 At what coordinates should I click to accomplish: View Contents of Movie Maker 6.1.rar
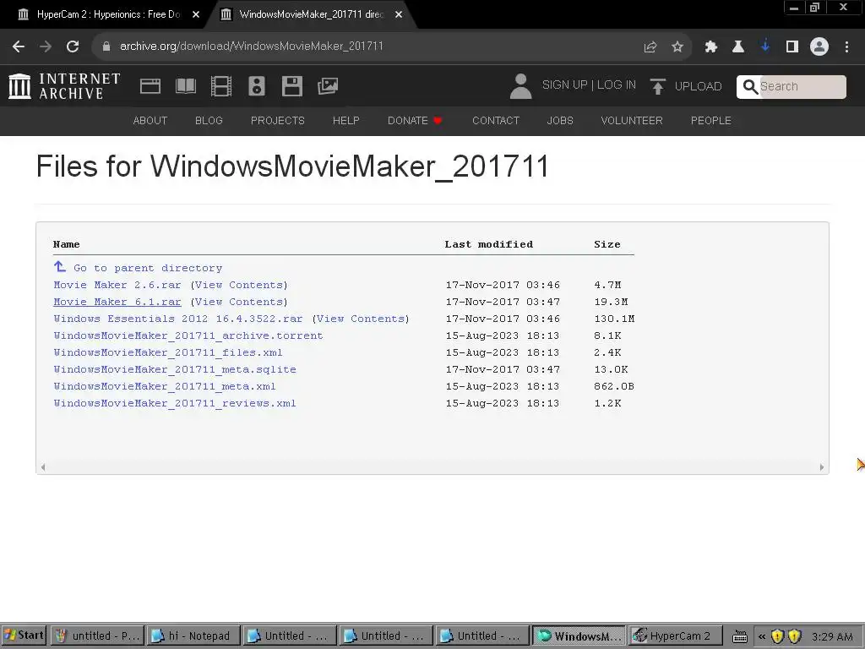239,303
